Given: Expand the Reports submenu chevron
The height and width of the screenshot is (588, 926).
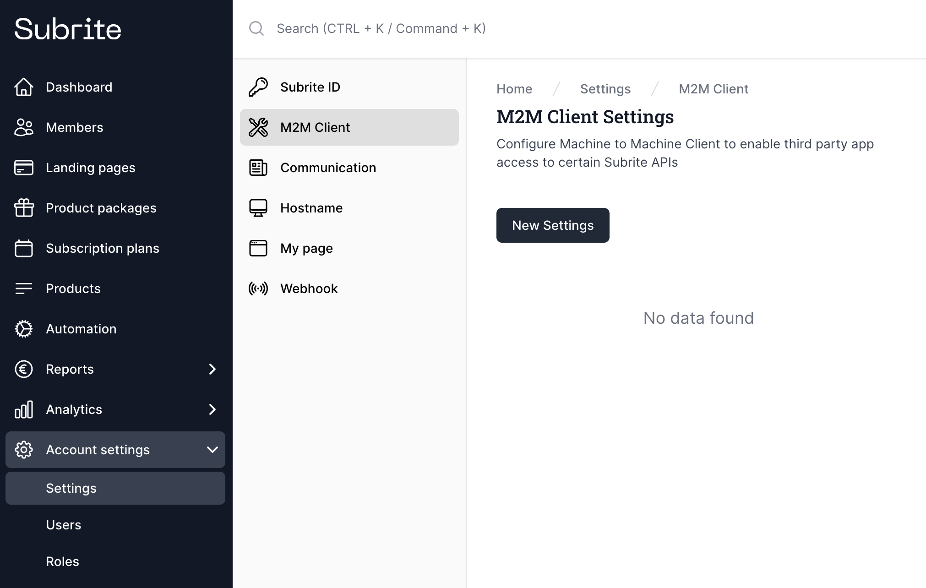Looking at the screenshot, I should (x=212, y=369).
